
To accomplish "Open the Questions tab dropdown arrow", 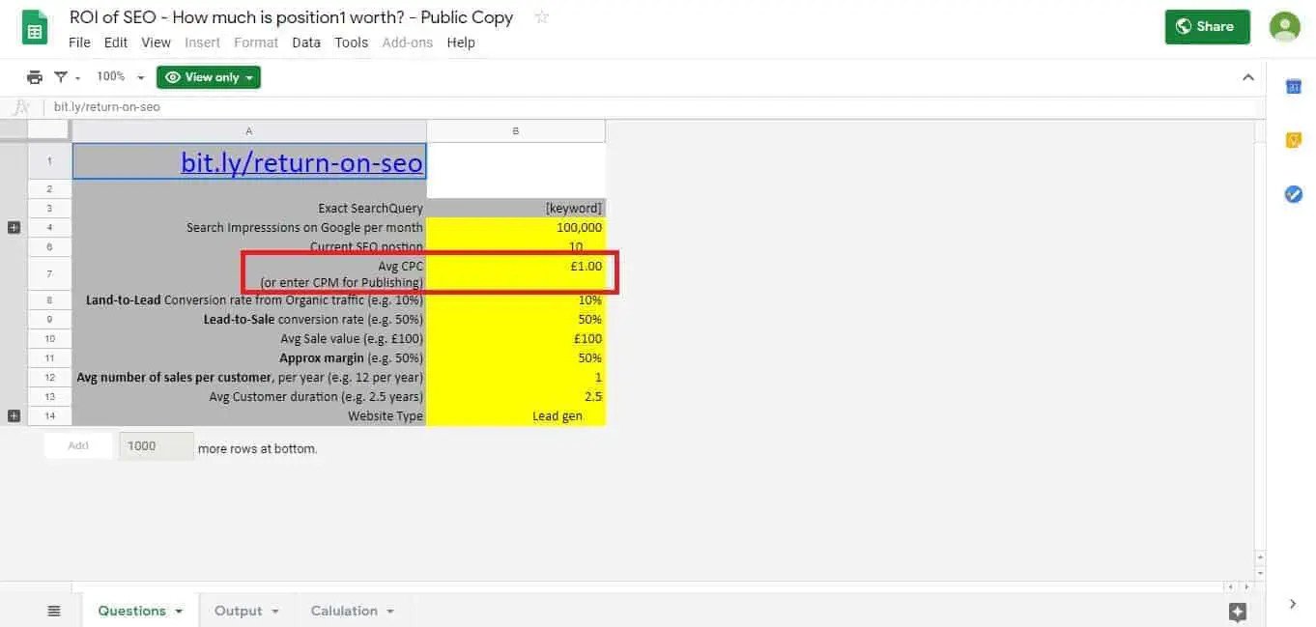I will 179,612.
